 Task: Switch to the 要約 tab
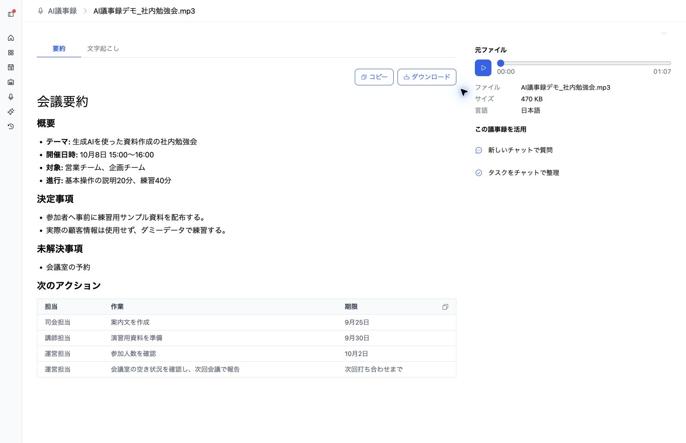pos(59,48)
